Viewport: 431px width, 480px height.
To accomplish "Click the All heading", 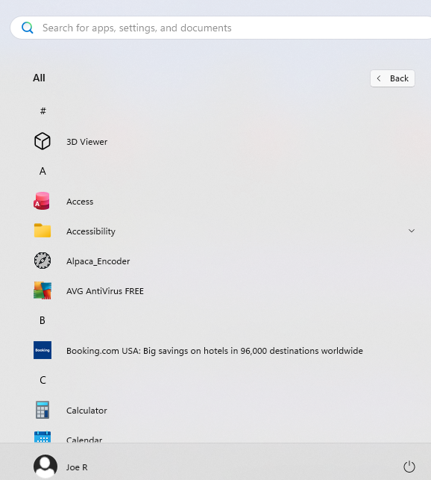I will (39, 78).
